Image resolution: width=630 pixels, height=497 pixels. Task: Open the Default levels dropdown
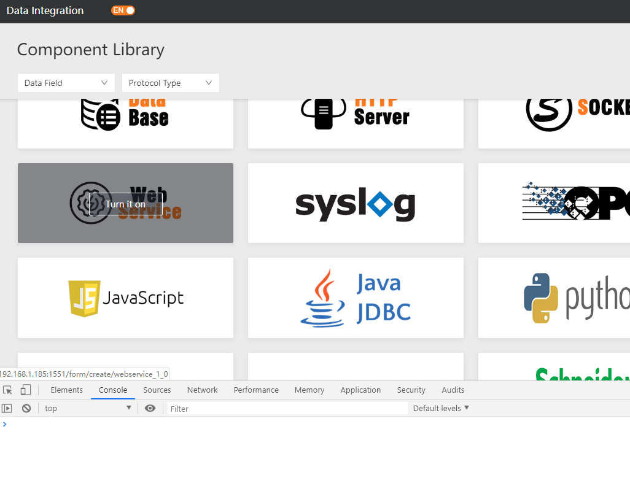click(441, 408)
